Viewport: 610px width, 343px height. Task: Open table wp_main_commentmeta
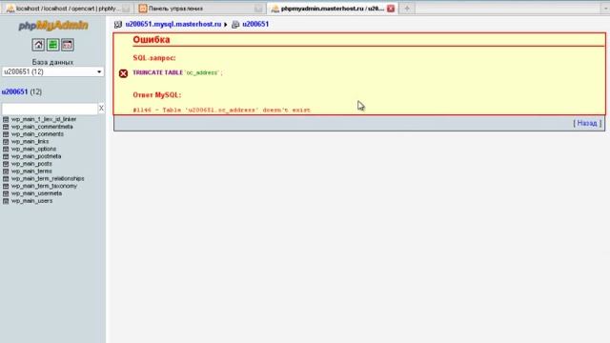(x=42, y=127)
